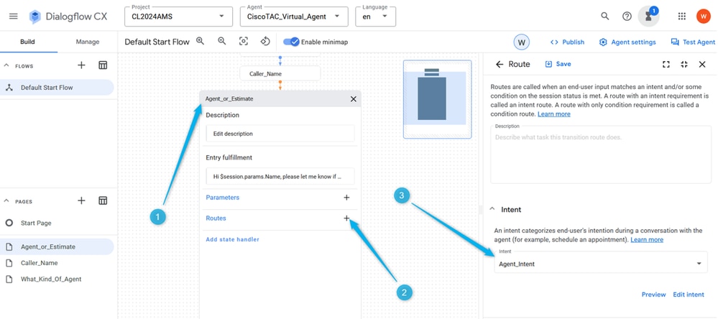Expand Route panel to full screen
The height and width of the screenshot is (319, 718).
666,65
